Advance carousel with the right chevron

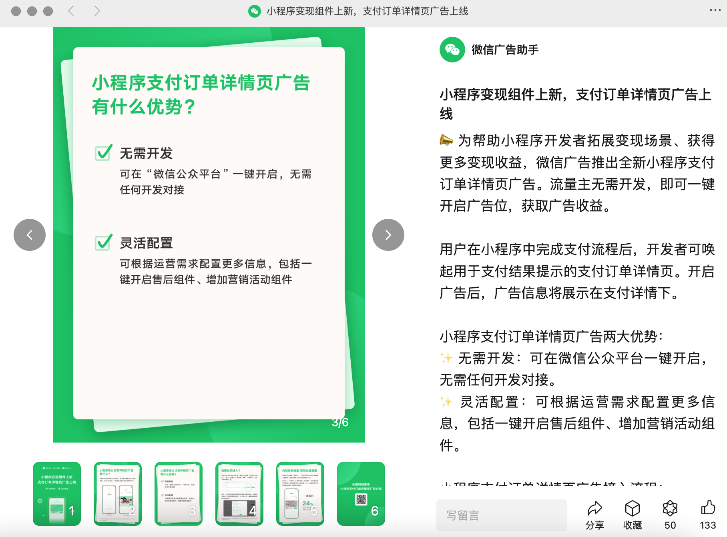coord(387,235)
